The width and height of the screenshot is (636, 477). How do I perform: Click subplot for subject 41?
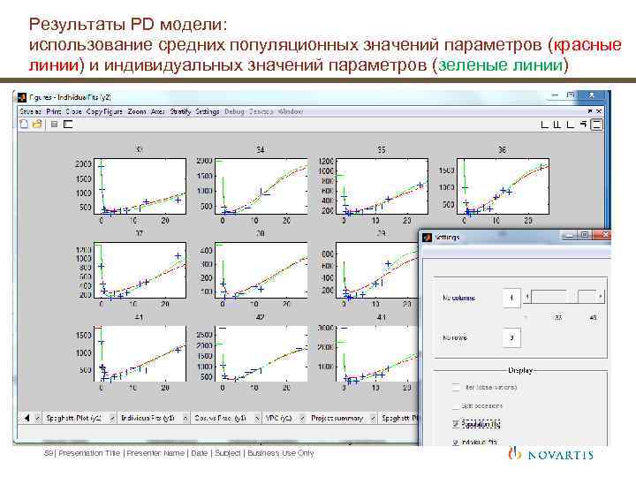(x=140, y=353)
